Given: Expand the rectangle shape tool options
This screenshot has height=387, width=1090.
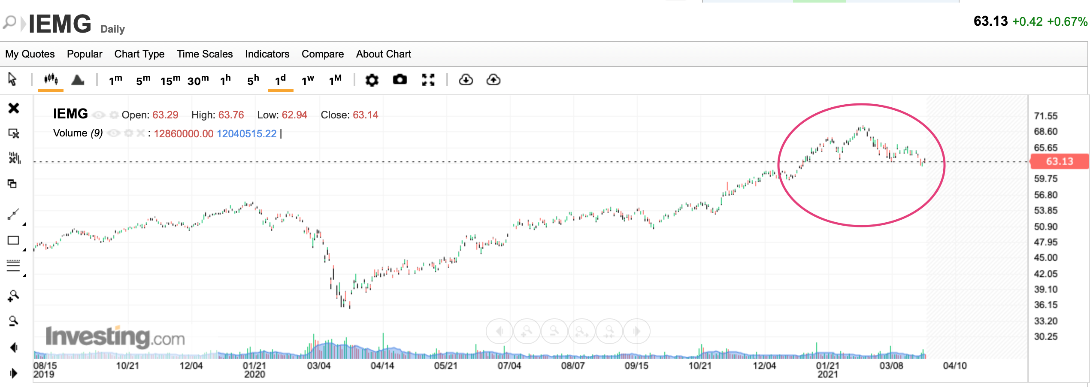Looking at the screenshot, I should [24, 250].
